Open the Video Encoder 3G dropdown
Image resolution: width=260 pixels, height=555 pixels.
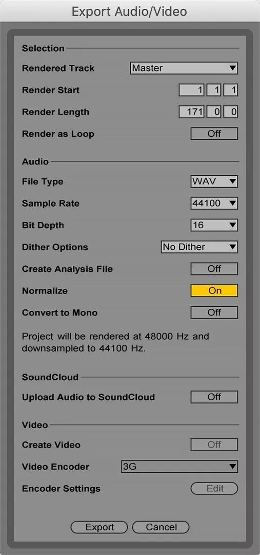pos(179,467)
